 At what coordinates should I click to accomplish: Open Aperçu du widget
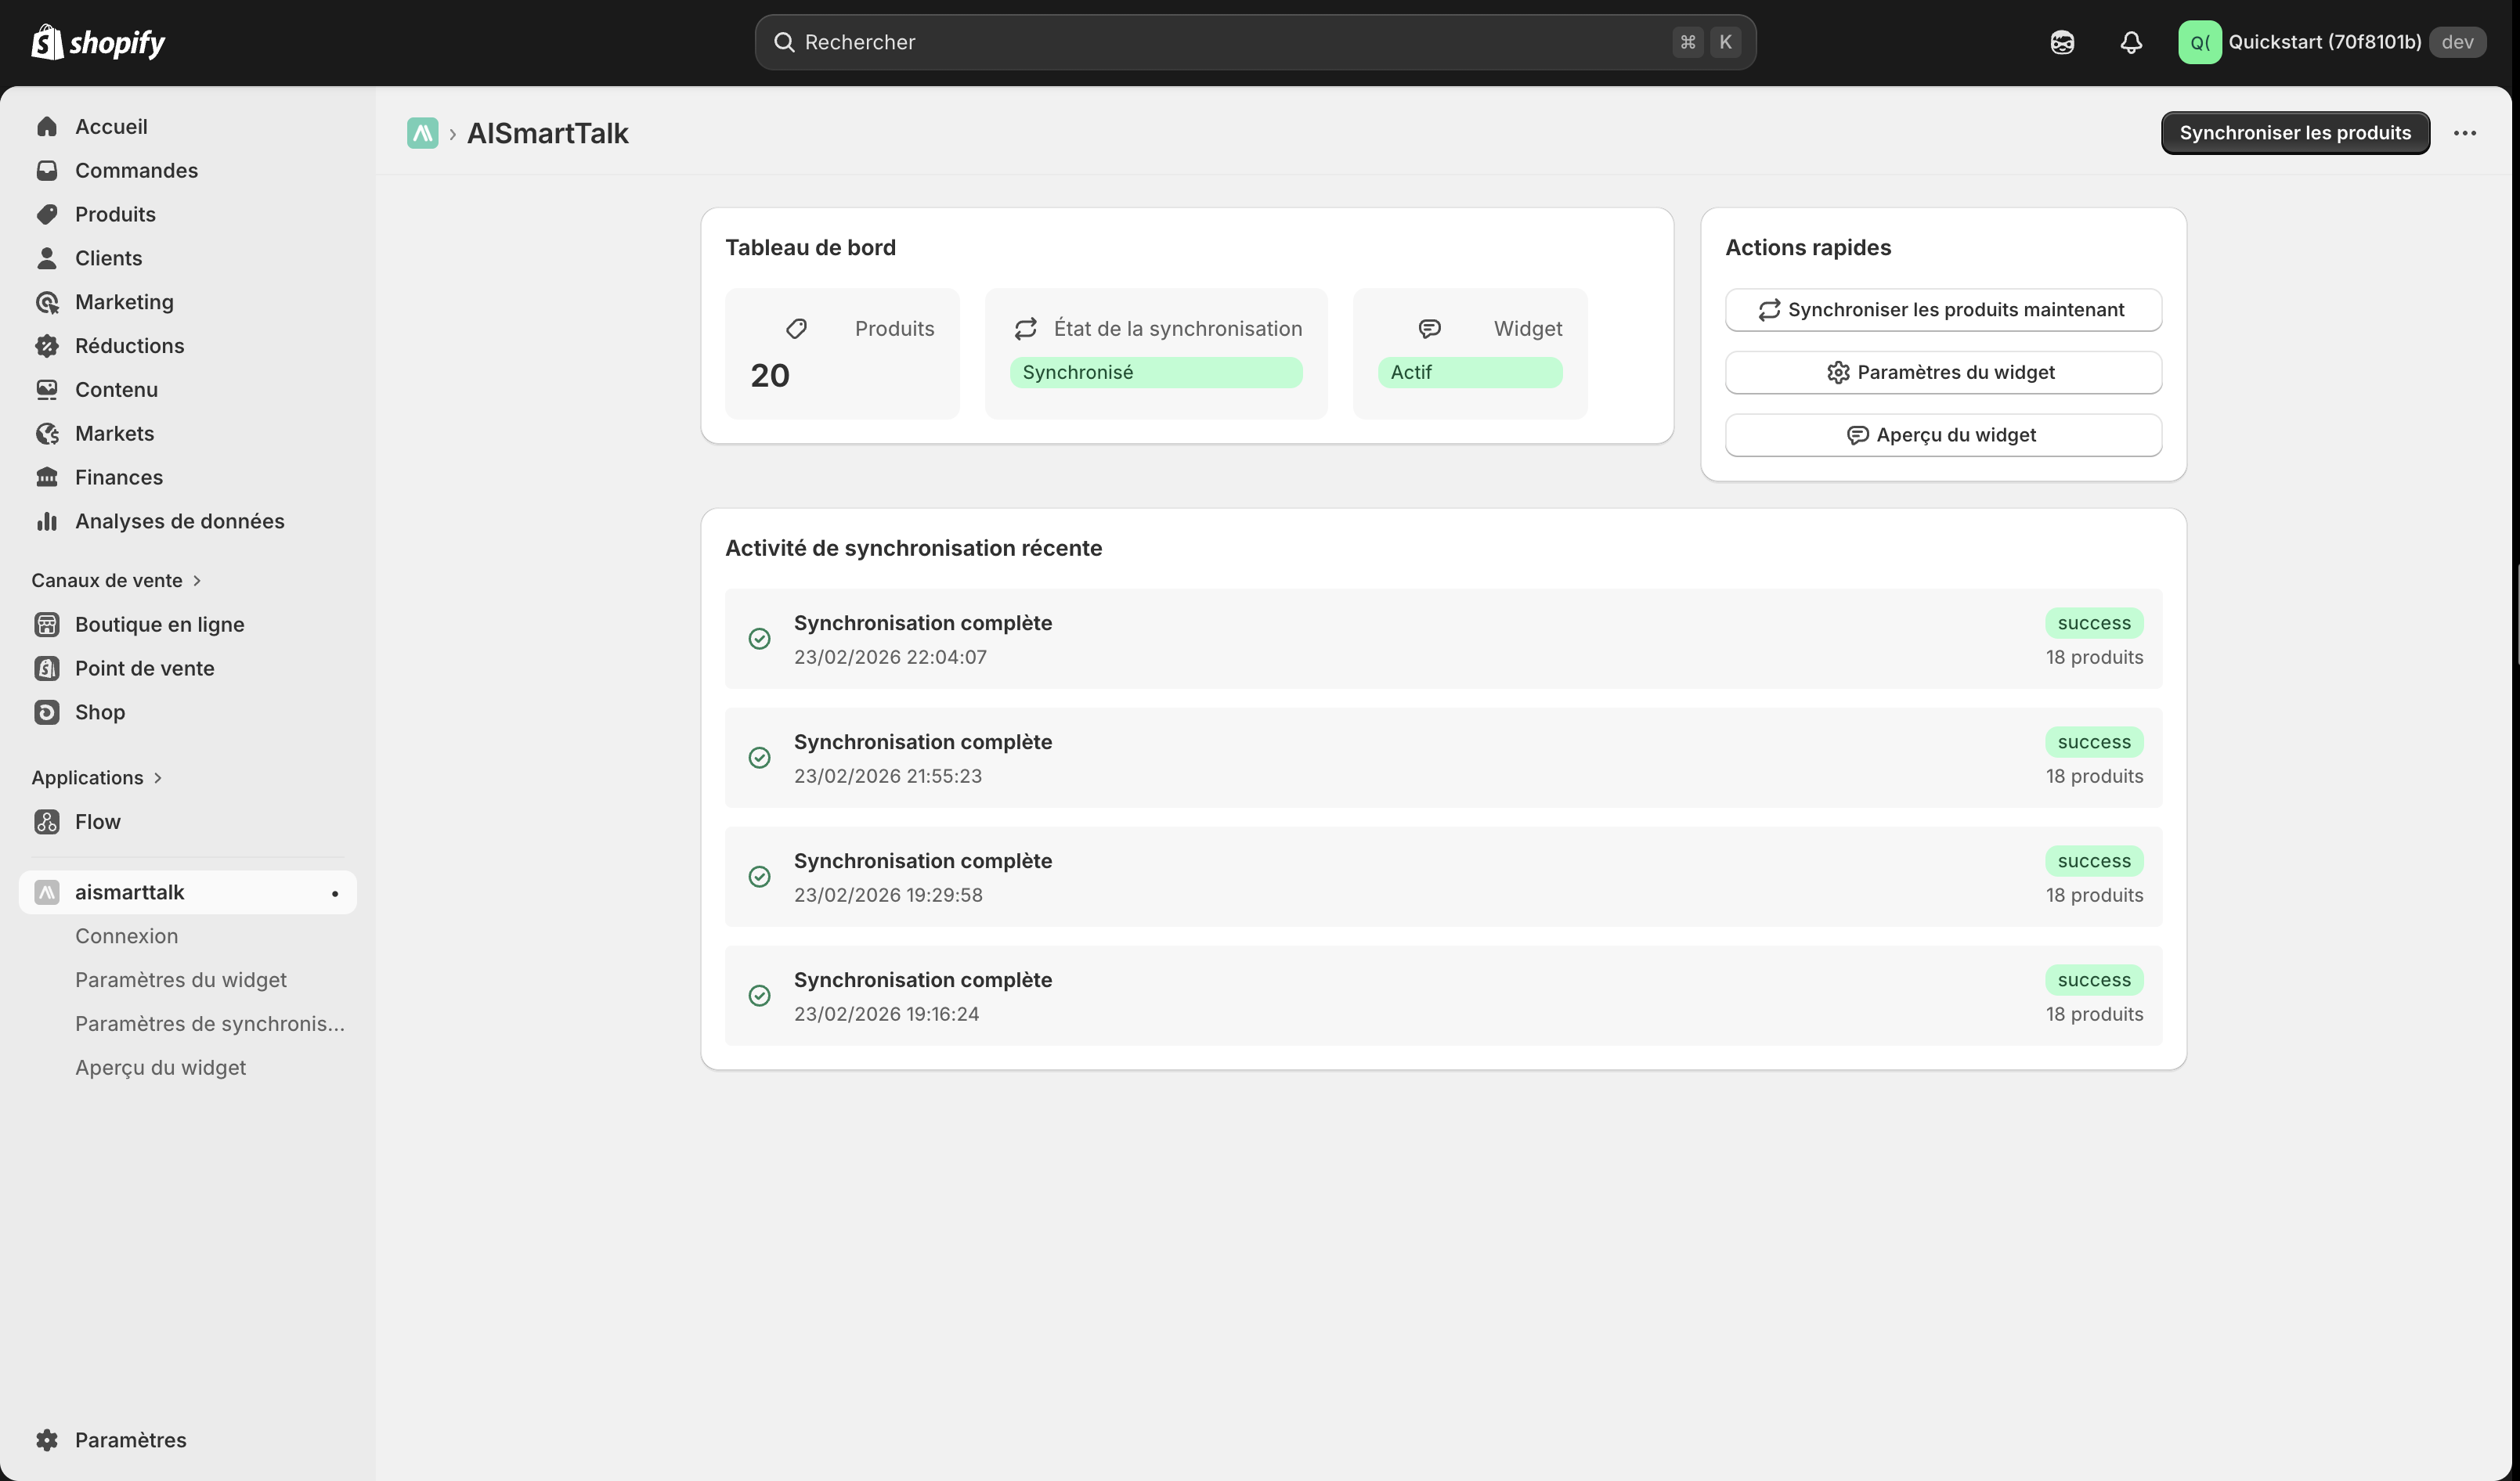click(1942, 434)
